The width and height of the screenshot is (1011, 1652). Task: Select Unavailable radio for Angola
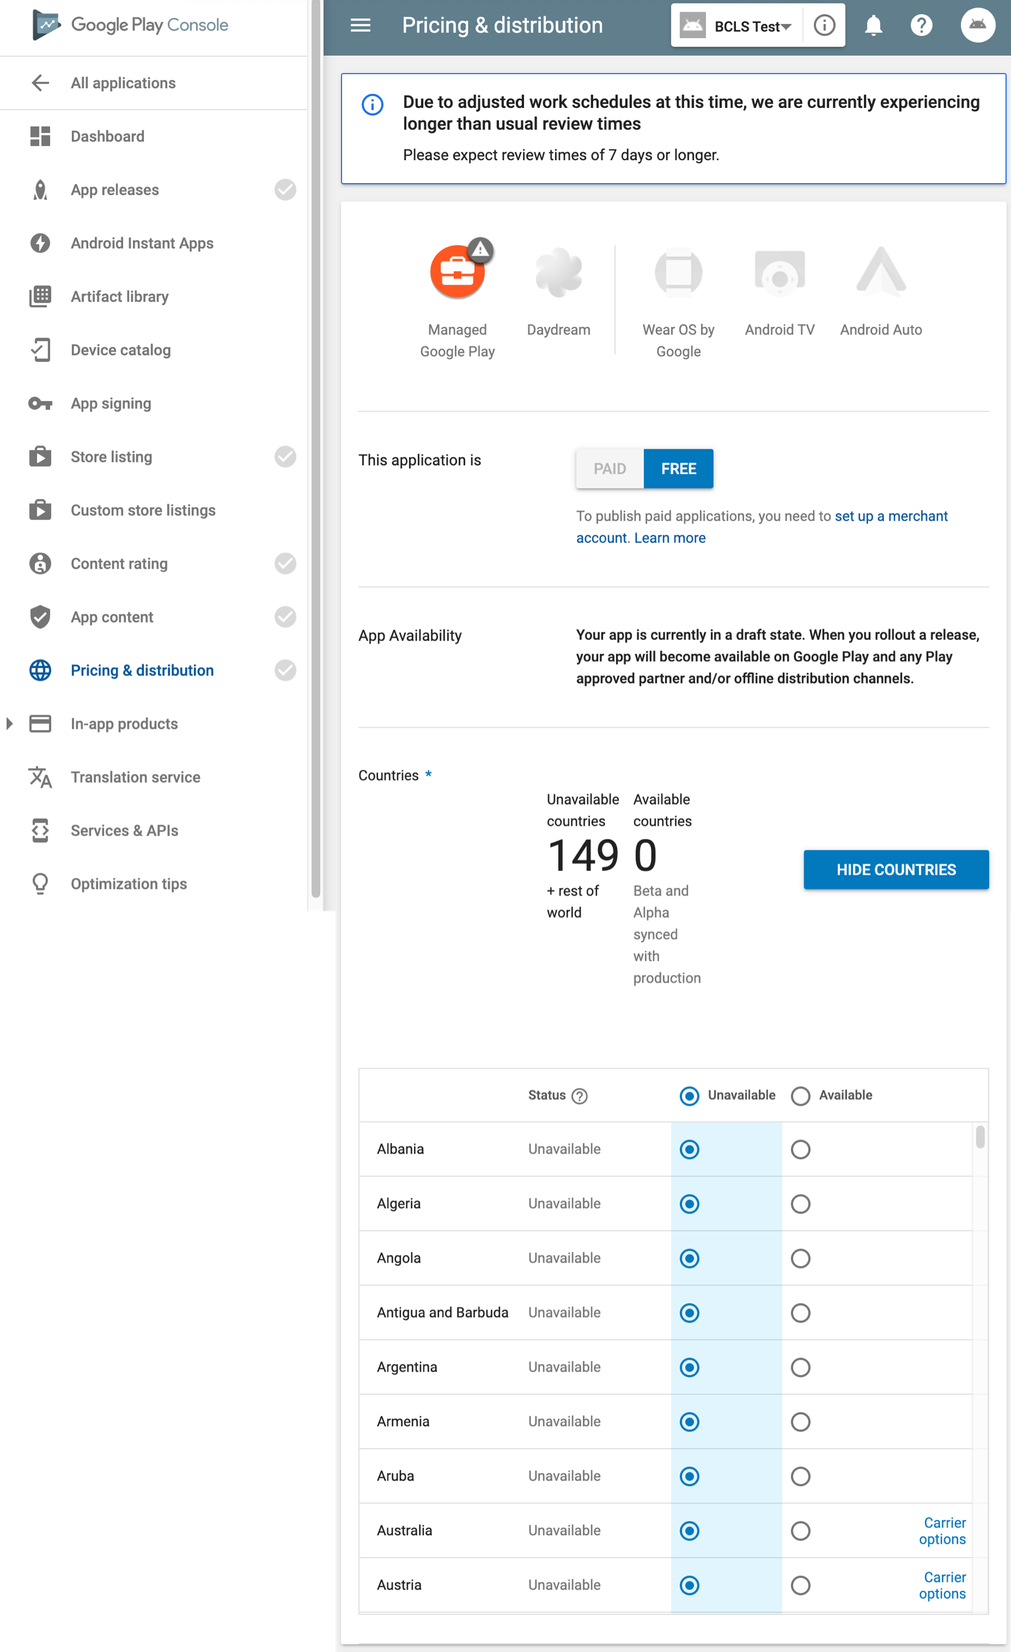point(689,1259)
